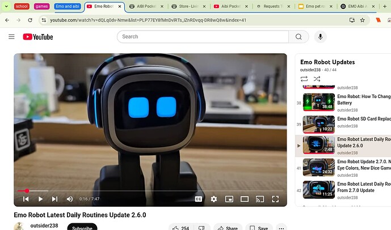Screen dimensions: 391x230
Task: Open the Emo Robot Updates playlist title
Action: (x=327, y=62)
